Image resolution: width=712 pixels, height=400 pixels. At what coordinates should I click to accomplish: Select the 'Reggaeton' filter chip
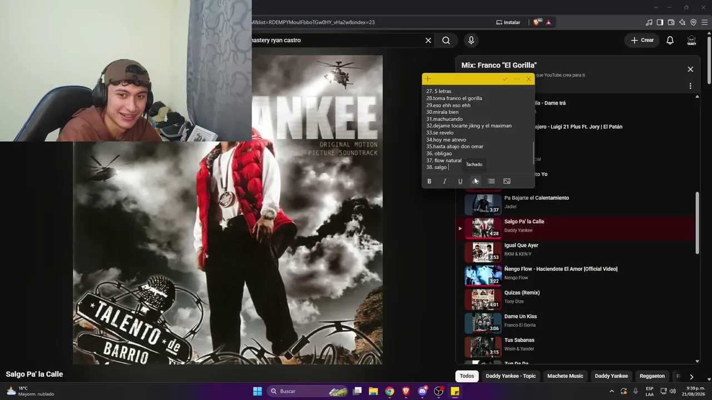[652, 376]
